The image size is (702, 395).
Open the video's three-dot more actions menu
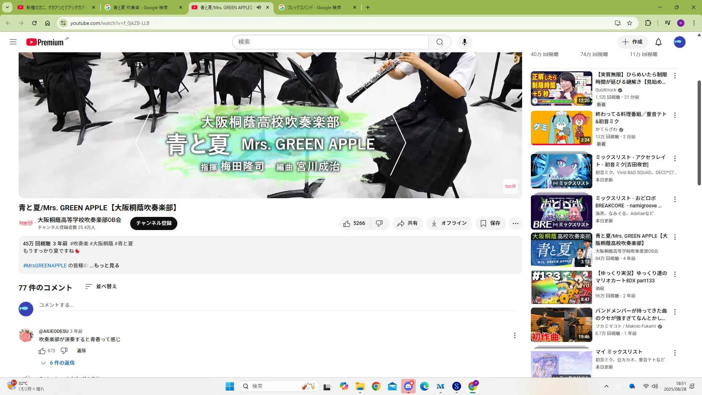(x=515, y=223)
